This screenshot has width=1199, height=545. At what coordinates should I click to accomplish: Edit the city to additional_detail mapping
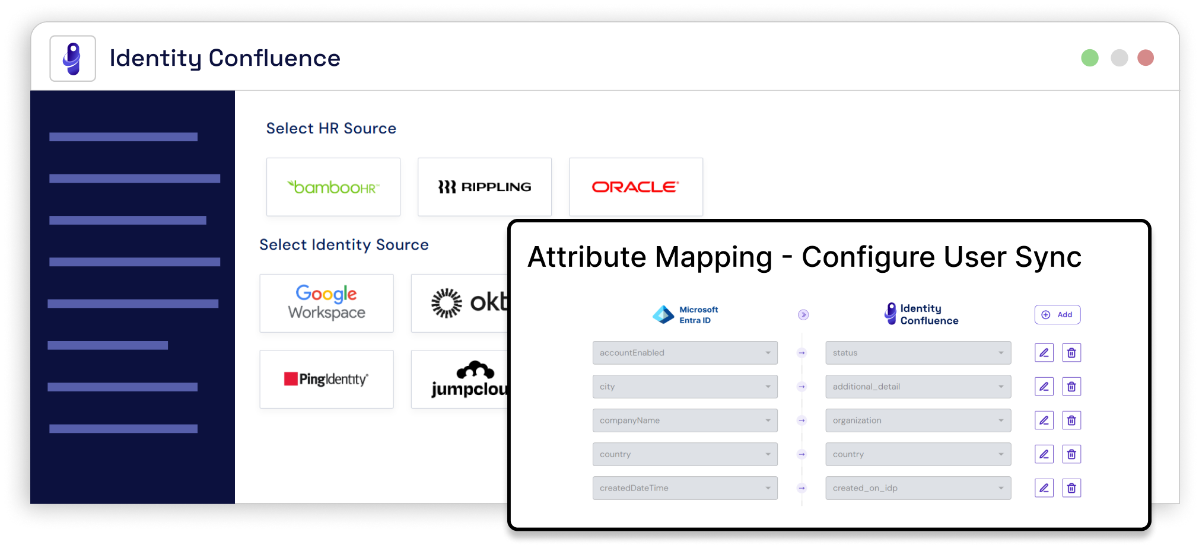(1044, 387)
